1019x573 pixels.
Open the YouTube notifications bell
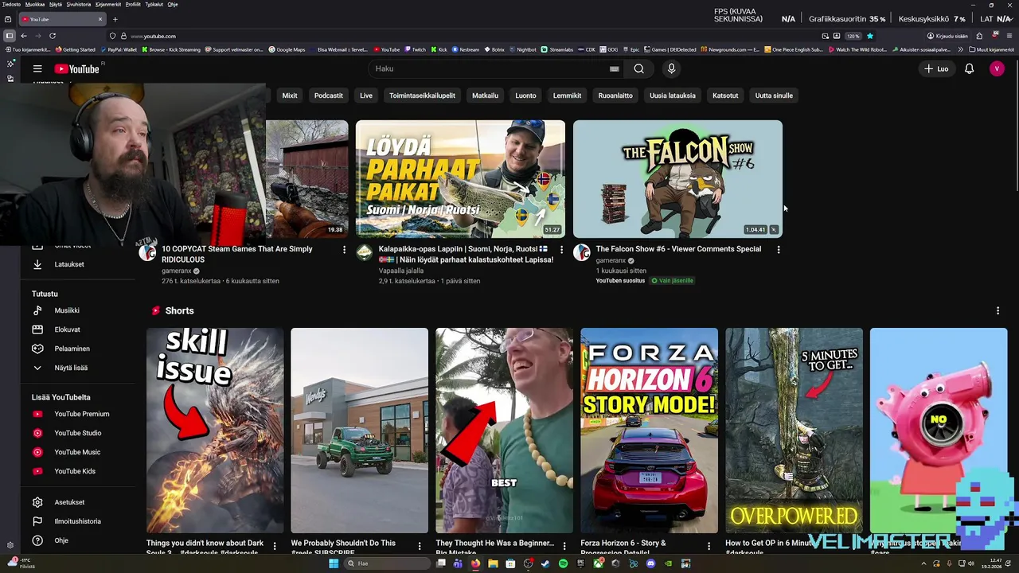click(969, 69)
